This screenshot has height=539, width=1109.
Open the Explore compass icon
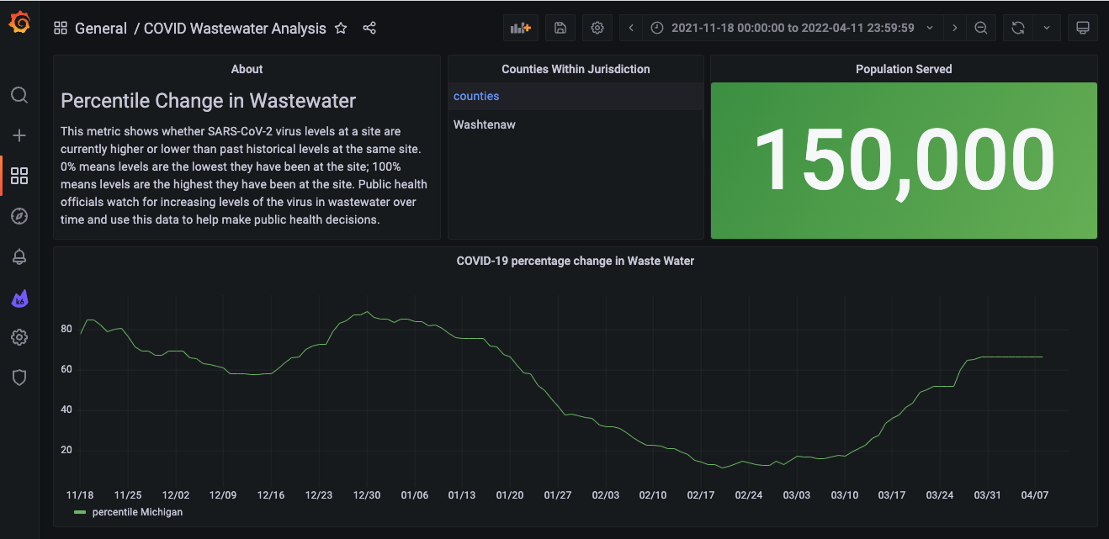[19, 216]
